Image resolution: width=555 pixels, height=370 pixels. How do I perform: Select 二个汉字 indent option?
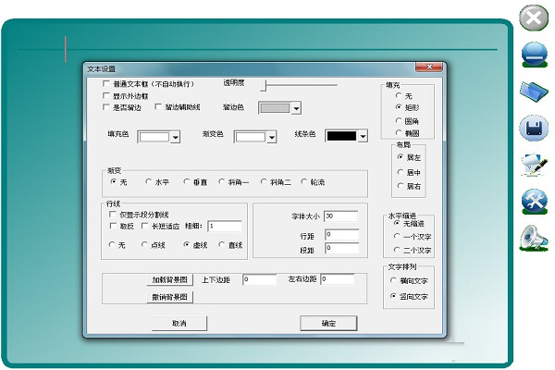click(397, 250)
